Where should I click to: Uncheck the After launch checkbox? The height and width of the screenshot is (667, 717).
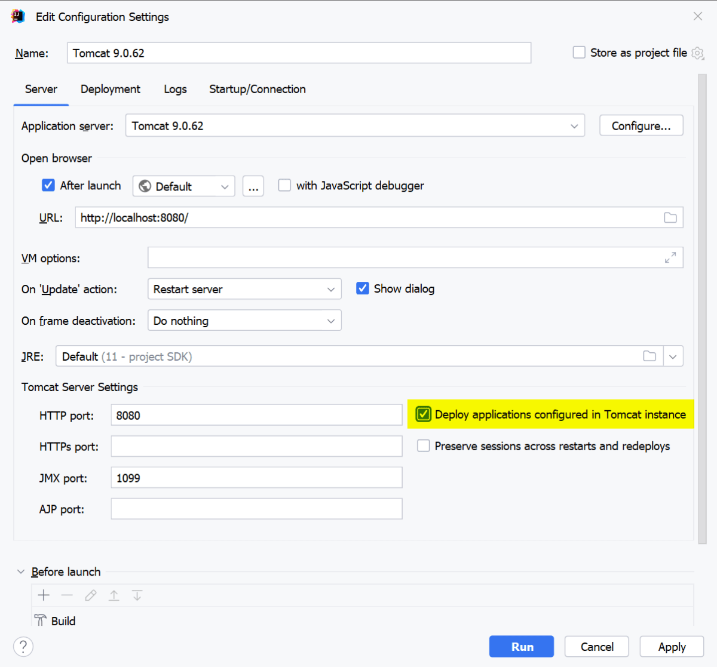(48, 186)
